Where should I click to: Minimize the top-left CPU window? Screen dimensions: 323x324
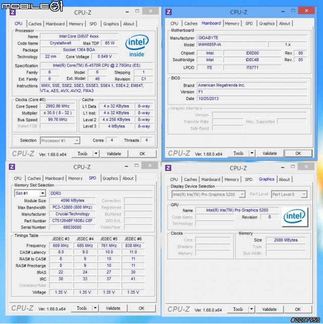coord(127,12)
